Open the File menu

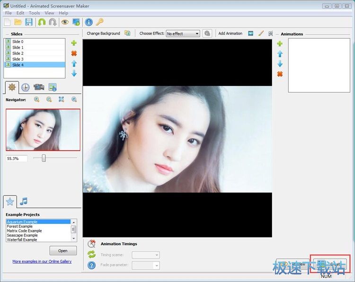(8, 13)
